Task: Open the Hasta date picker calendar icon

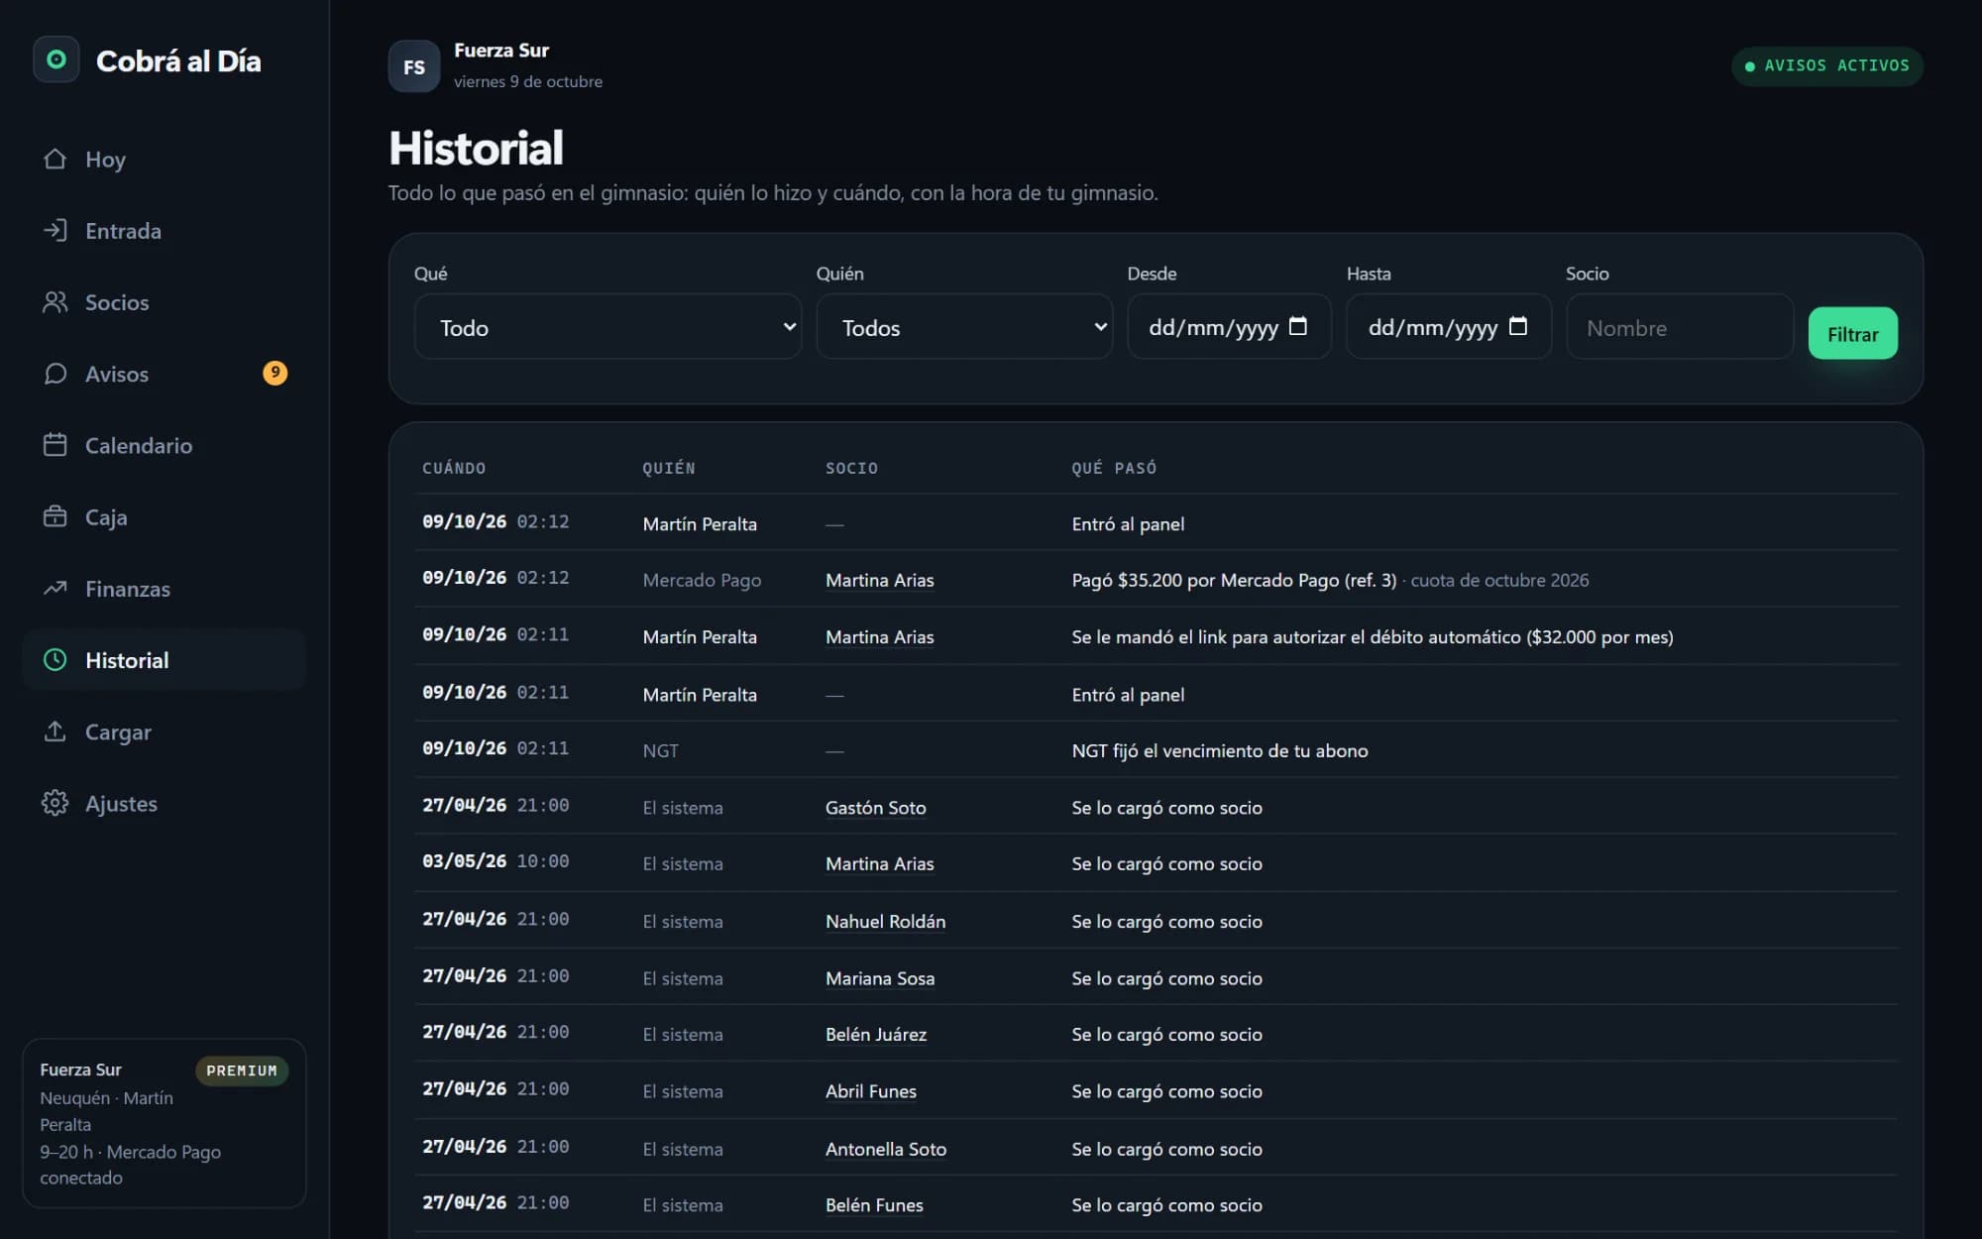Action: 1518,326
